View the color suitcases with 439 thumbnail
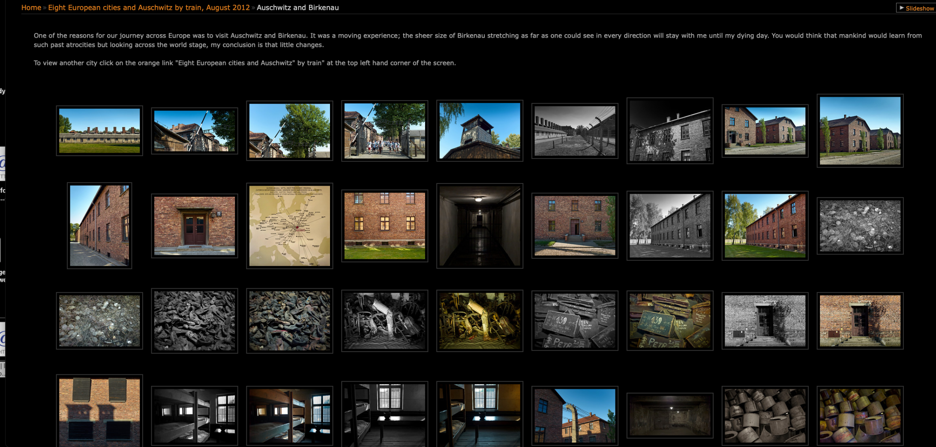This screenshot has width=936, height=447. (x=670, y=321)
